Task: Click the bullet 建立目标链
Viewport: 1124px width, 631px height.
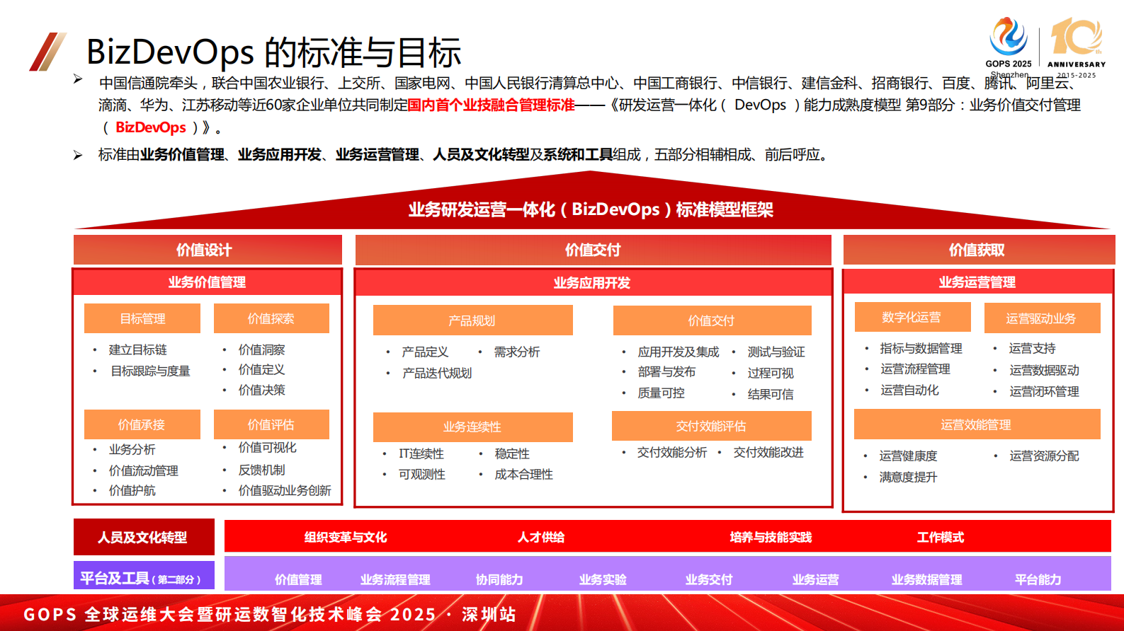Action: point(138,349)
